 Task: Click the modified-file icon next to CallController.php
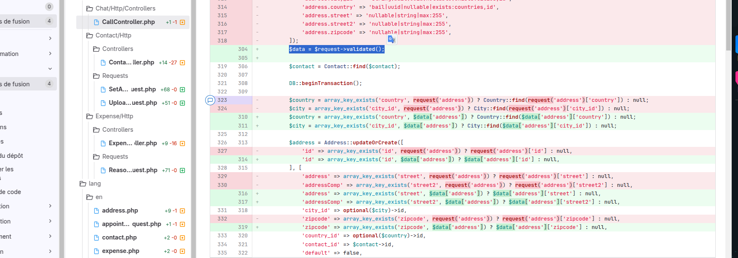tap(182, 22)
